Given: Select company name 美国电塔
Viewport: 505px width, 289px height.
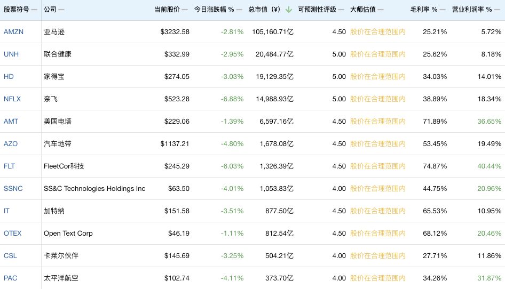Looking at the screenshot, I should click(58, 122).
